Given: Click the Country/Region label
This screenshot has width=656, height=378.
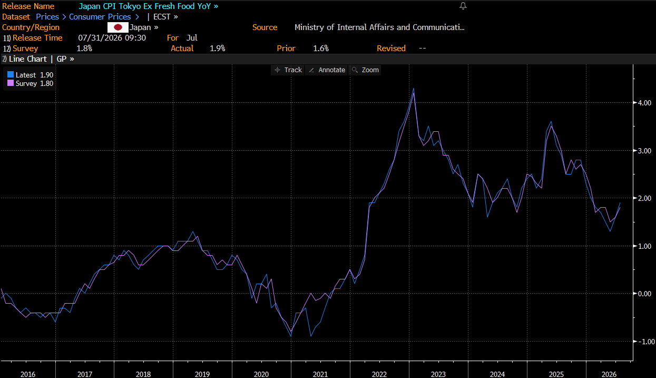Looking at the screenshot, I should tap(31, 27).
